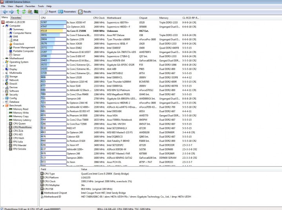Open benchmark Parameters

(x=67, y=12)
